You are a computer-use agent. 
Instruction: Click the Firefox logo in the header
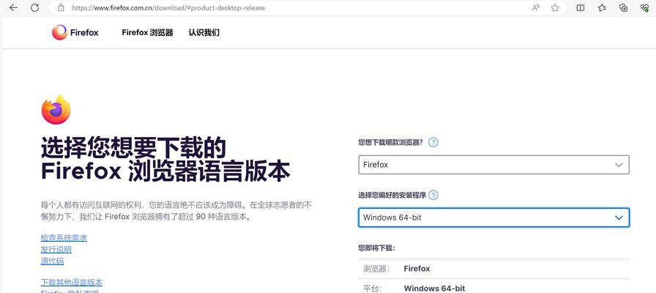click(75, 32)
